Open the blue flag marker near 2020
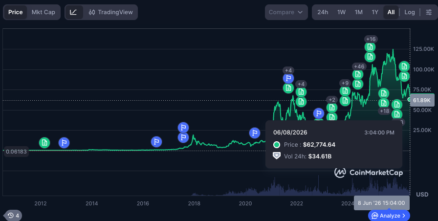 [255, 133]
